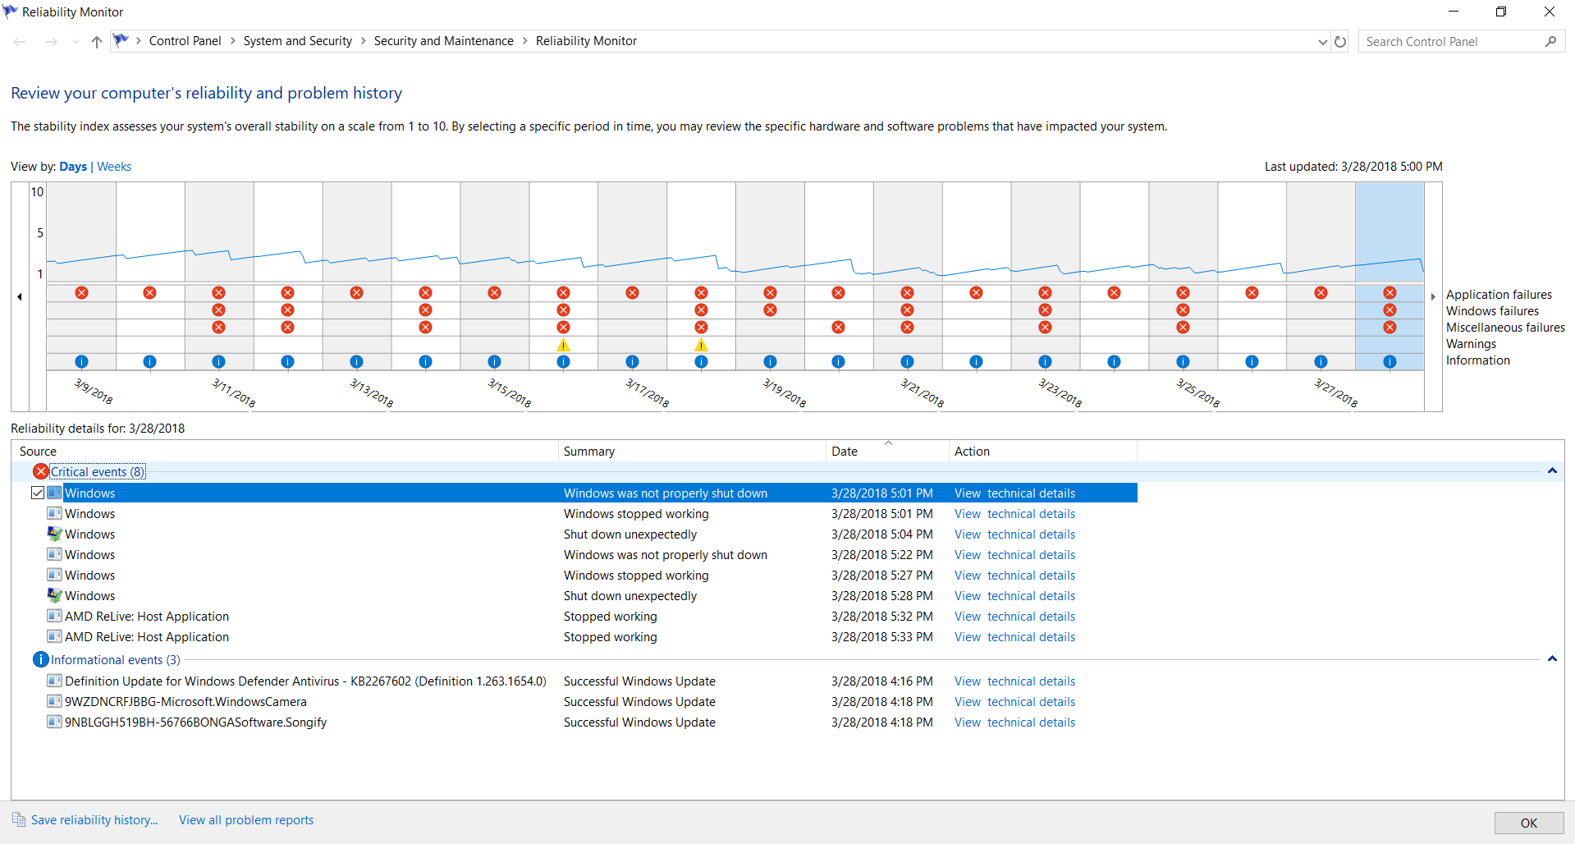Screen dimensions: 1575x844
Task: Toggle the checkbox on the selected Windows row
Action: [x=38, y=493]
